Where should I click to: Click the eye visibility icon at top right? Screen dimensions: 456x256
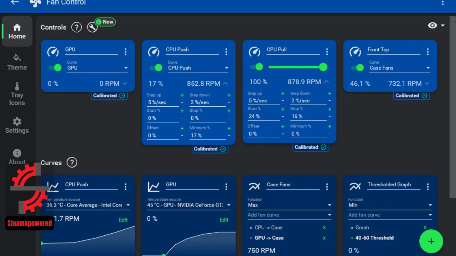pos(432,25)
